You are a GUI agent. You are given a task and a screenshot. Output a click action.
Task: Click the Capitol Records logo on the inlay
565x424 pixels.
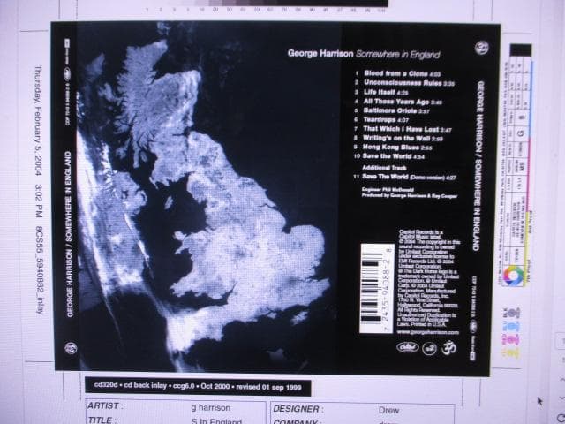pyautogui.click(x=408, y=347)
